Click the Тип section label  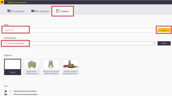pos(6,86)
